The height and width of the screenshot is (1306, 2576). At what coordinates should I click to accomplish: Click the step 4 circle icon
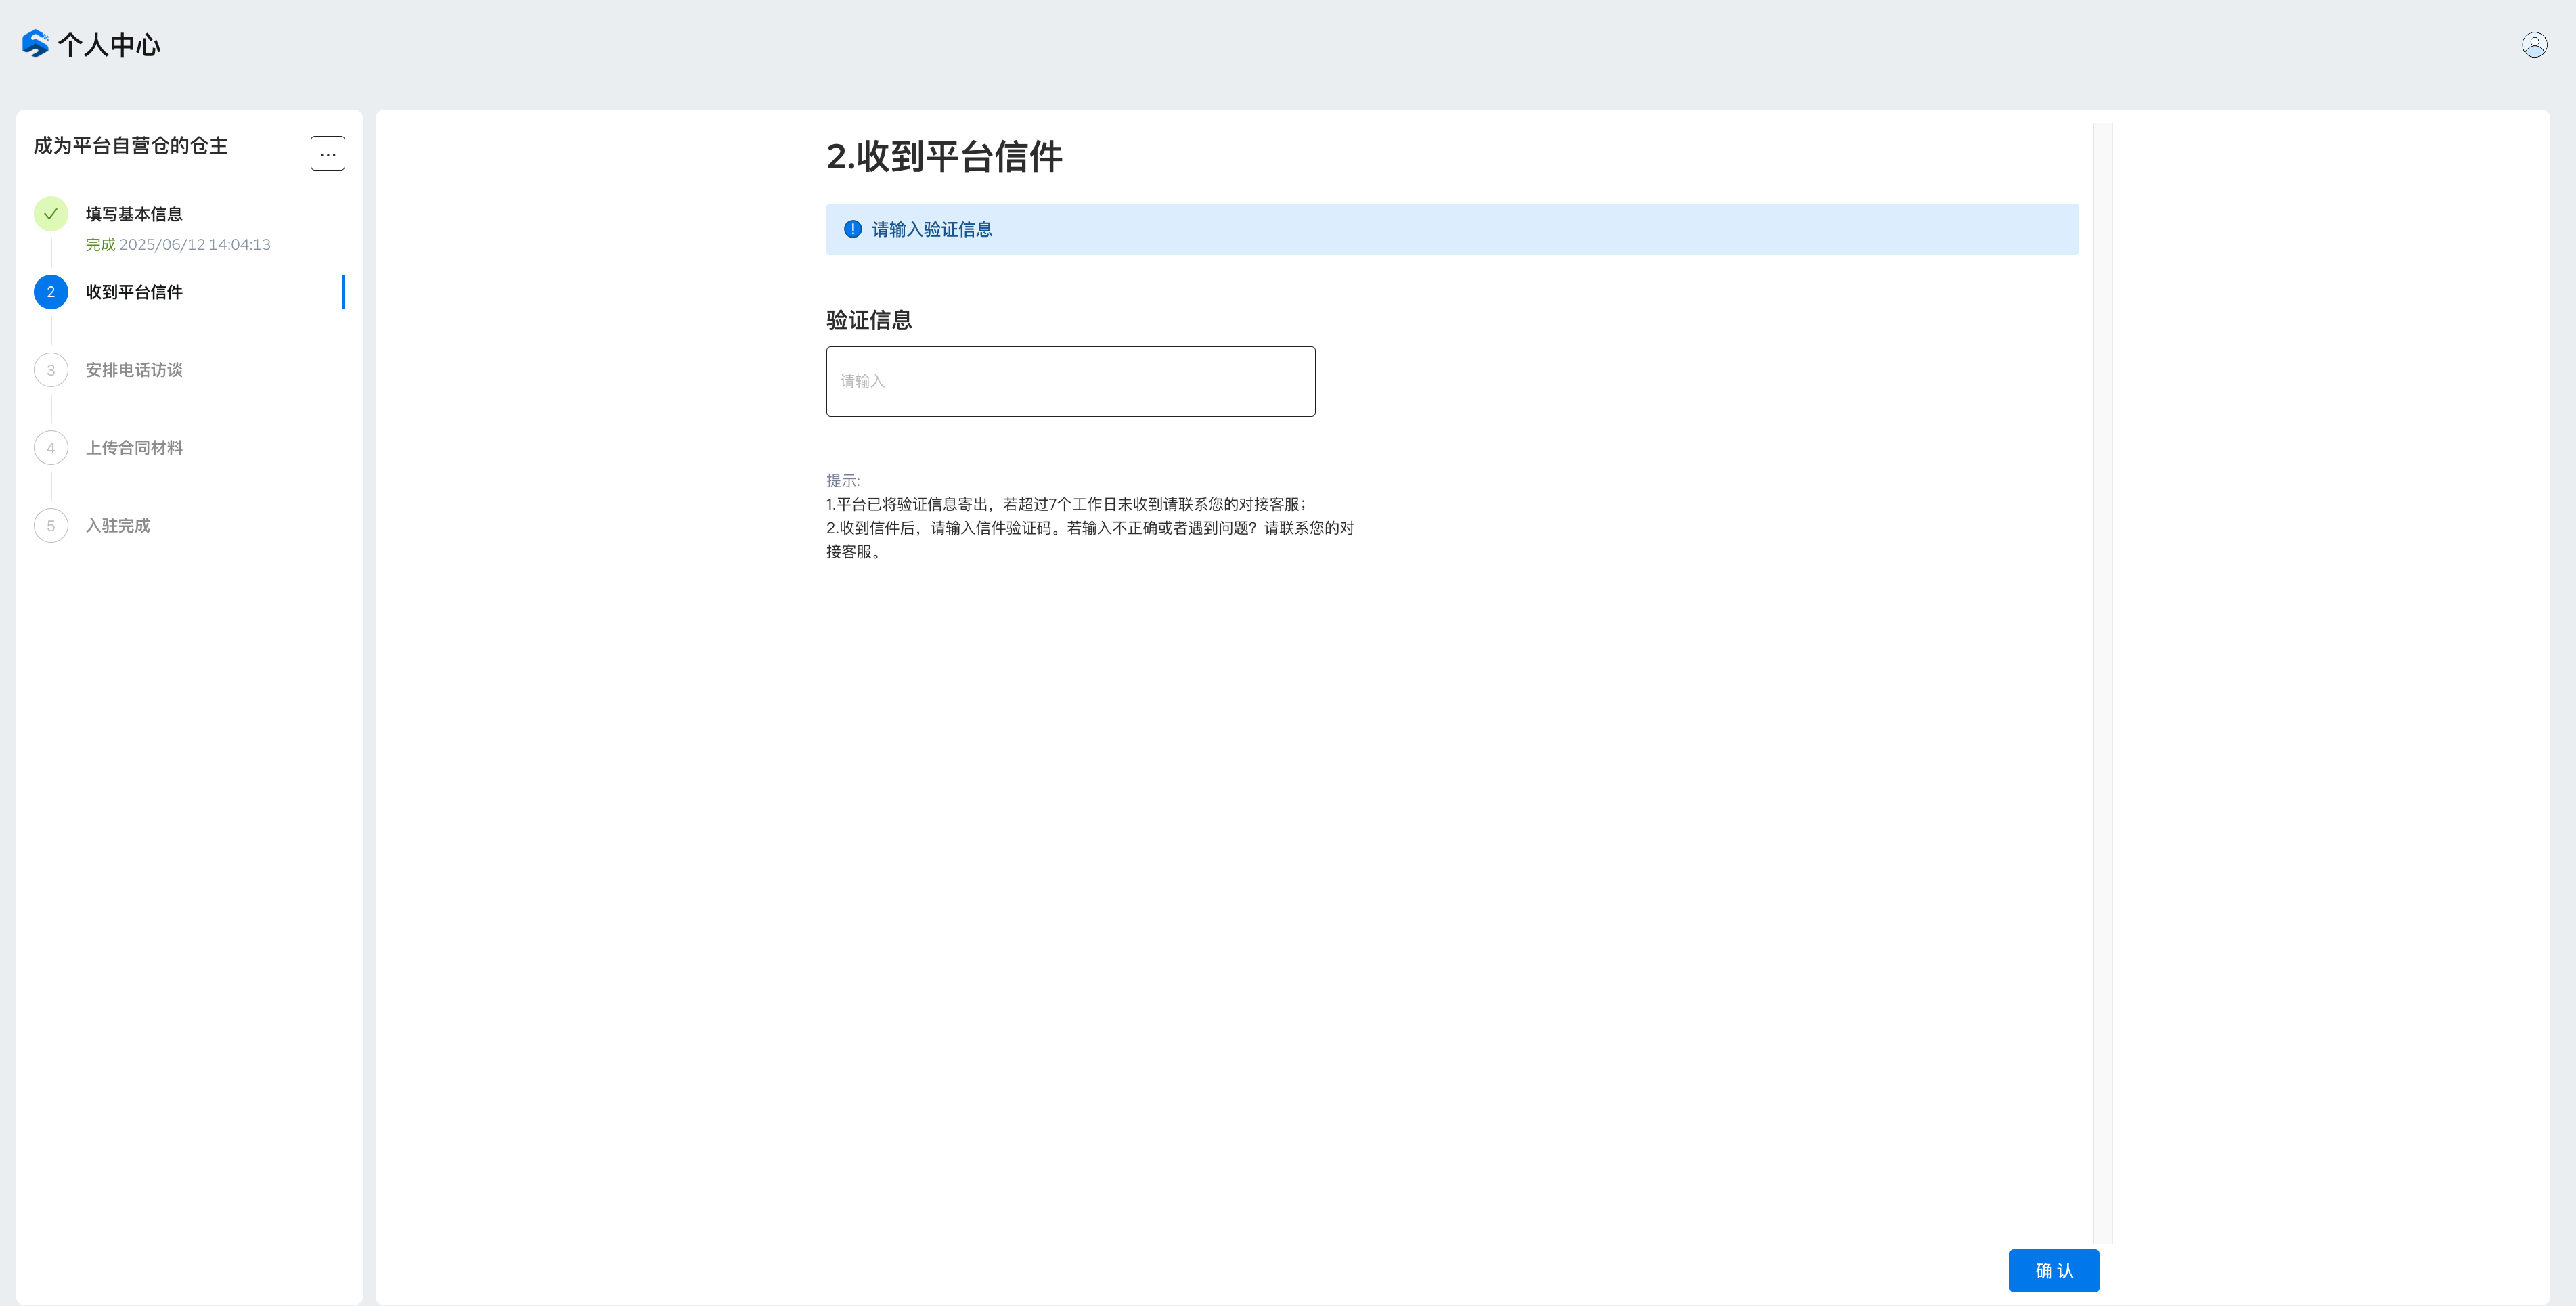pyautogui.click(x=51, y=448)
